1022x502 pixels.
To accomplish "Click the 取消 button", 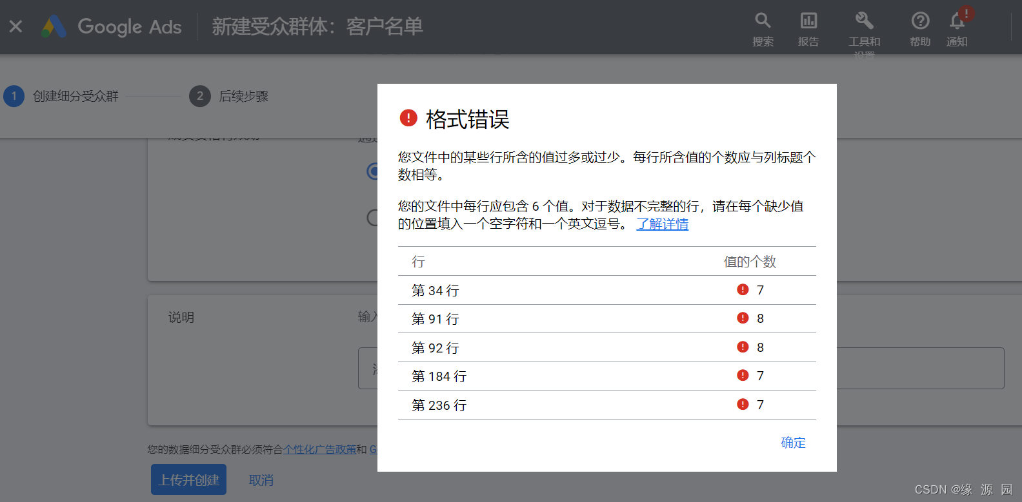I will pos(261,480).
